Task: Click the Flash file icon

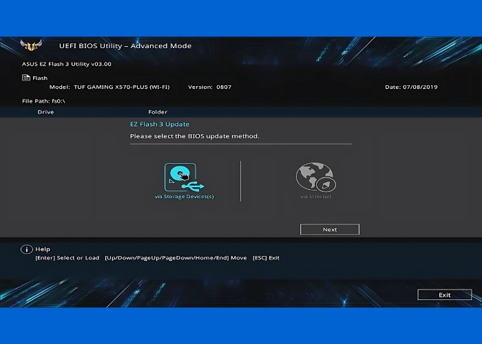Action: [x=26, y=78]
